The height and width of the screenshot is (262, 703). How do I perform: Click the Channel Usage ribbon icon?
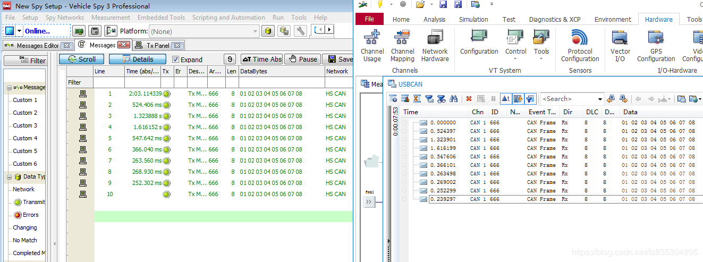[x=372, y=46]
